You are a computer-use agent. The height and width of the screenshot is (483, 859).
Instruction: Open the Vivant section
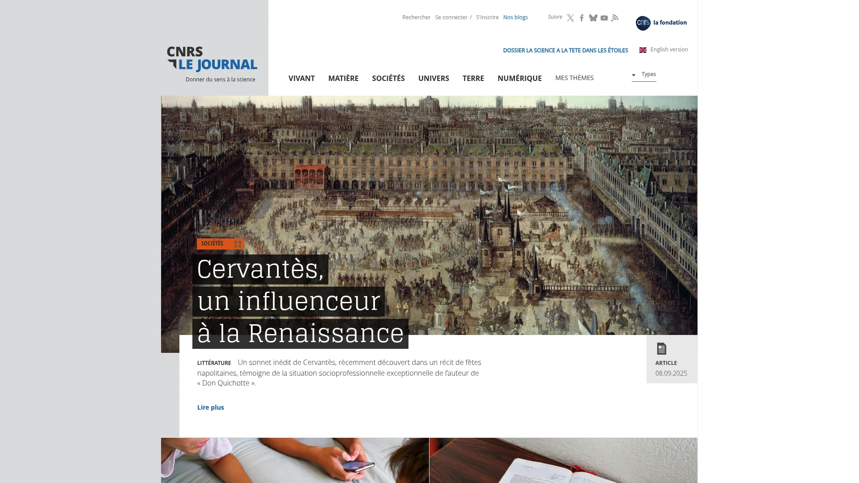coord(302,78)
